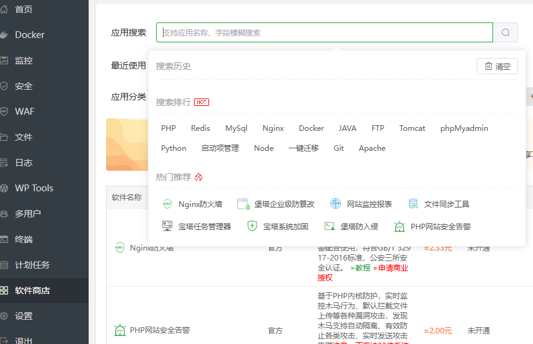Click the 宝塔系统加固 shield icon
This screenshot has height=344, width=533.
(x=252, y=226)
